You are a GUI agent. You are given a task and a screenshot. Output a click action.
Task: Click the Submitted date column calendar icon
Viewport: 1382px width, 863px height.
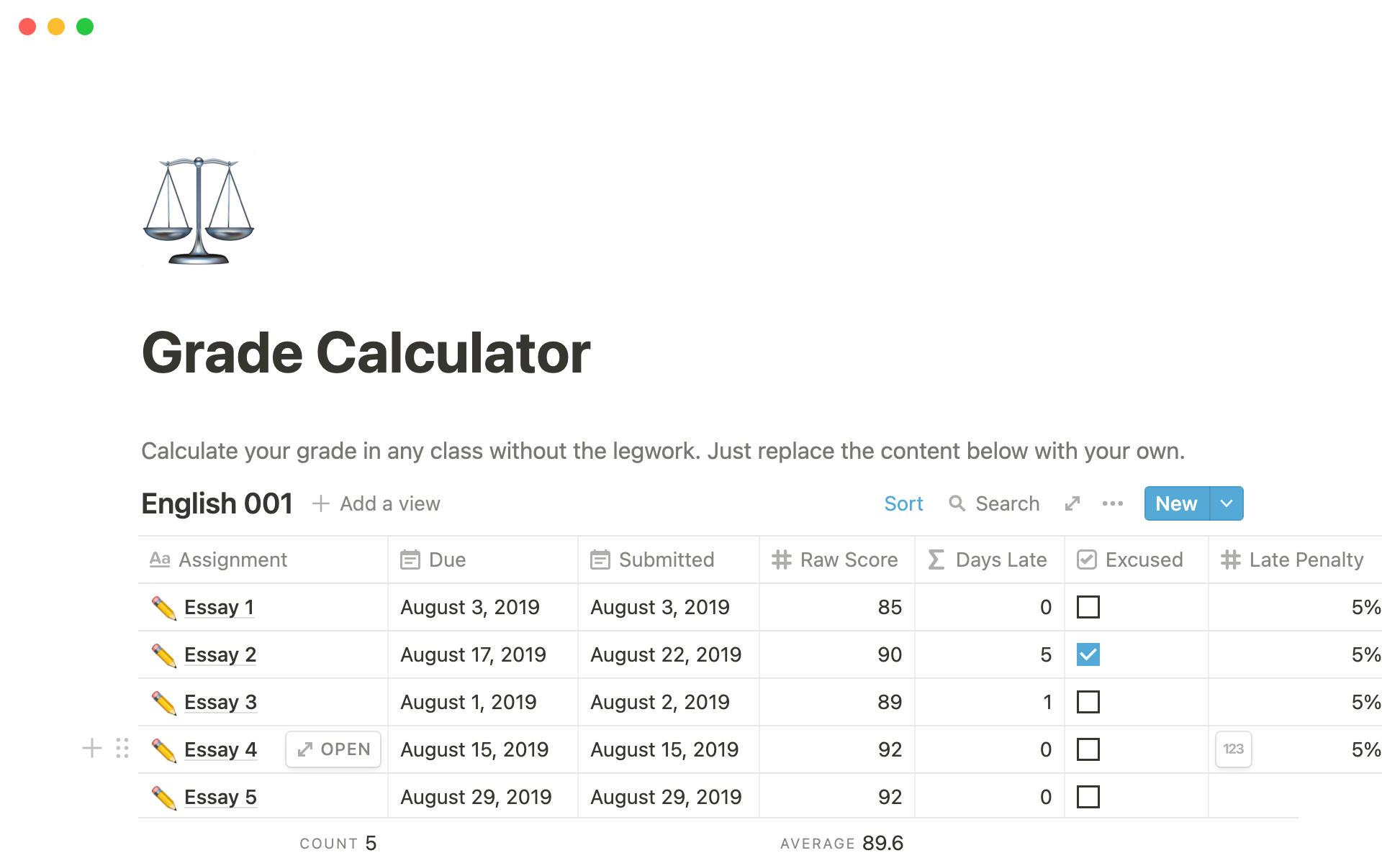coord(599,559)
